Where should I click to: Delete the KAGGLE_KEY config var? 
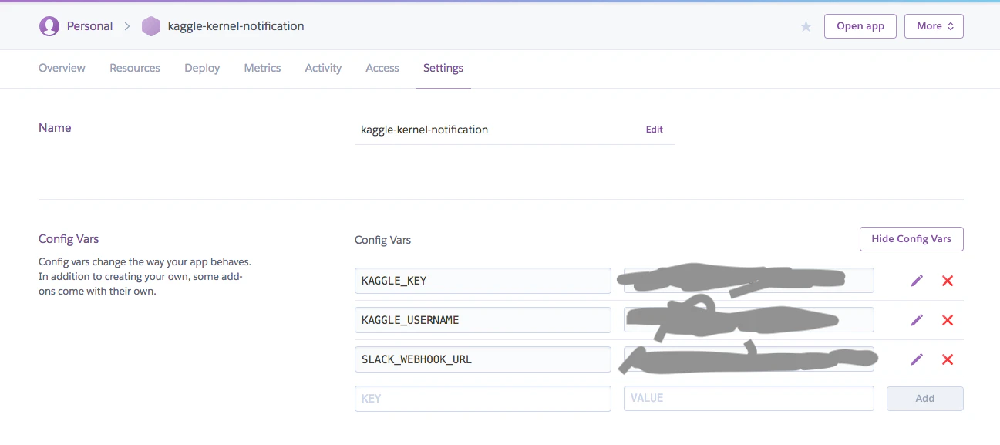(x=948, y=281)
